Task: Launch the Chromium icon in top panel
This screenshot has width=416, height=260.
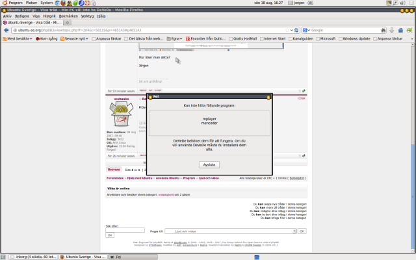Action: coord(57,3)
